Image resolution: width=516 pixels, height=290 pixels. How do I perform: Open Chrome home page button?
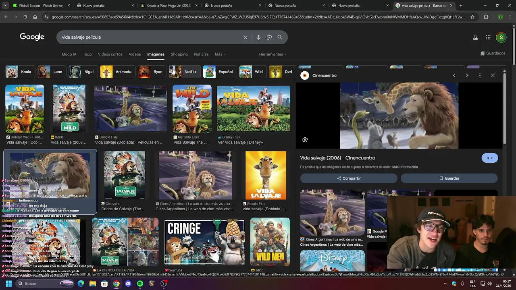35,17
